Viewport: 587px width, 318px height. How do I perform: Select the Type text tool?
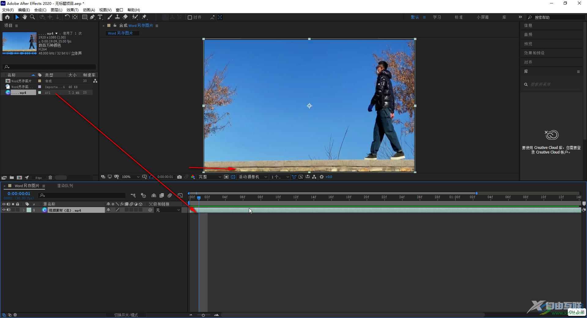coord(100,17)
